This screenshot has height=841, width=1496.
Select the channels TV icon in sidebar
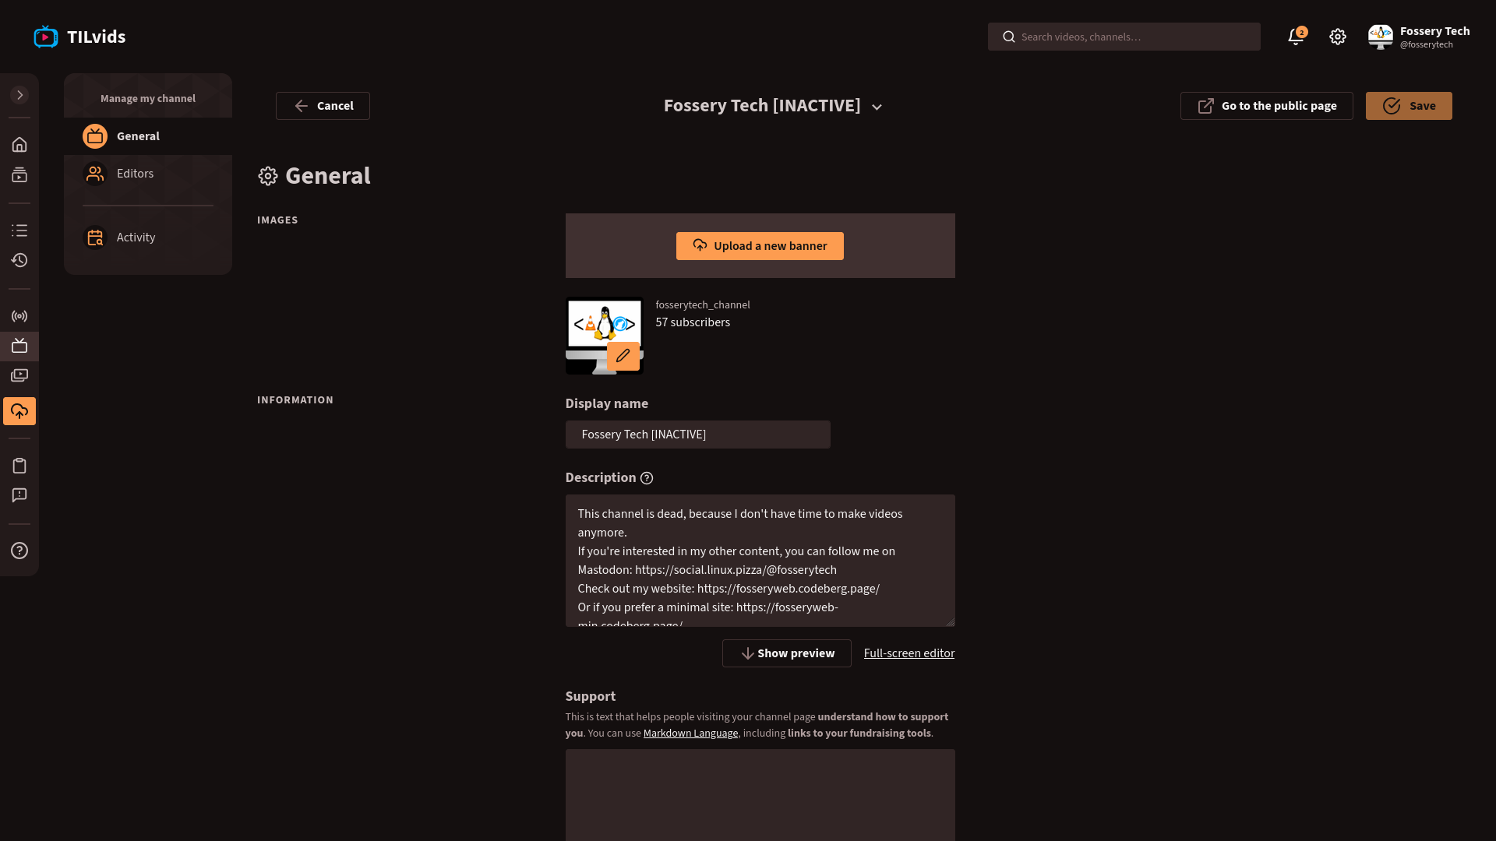19,346
